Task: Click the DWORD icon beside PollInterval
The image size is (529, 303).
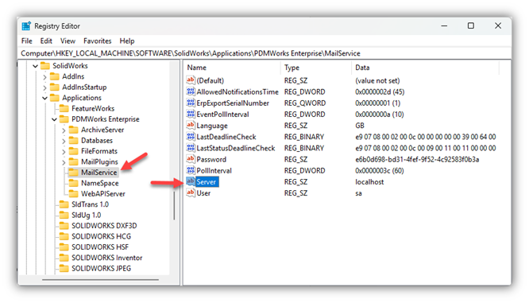Action: 191,170
